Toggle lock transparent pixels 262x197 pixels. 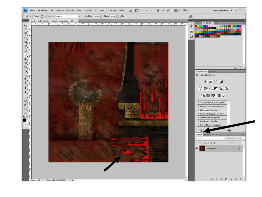205,143
